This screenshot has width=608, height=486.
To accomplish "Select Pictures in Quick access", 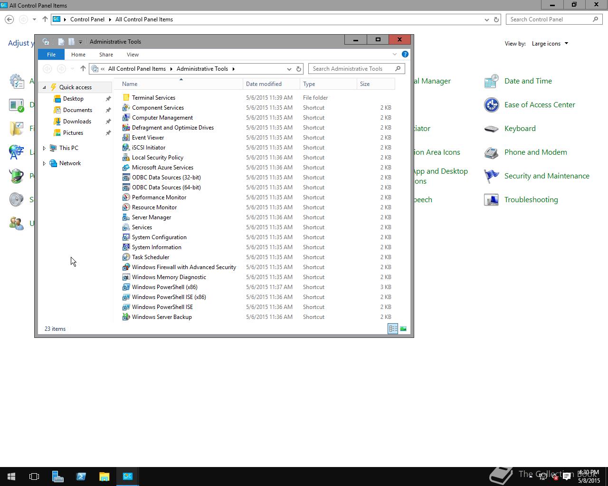I will pyautogui.click(x=73, y=133).
